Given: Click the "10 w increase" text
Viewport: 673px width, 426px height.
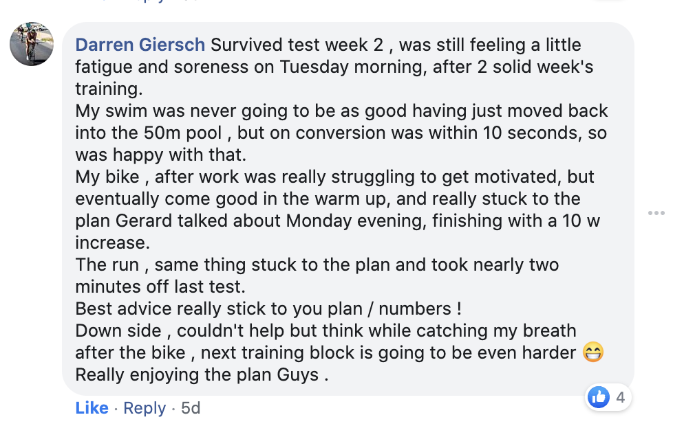Looking at the screenshot, I should coord(551,221).
